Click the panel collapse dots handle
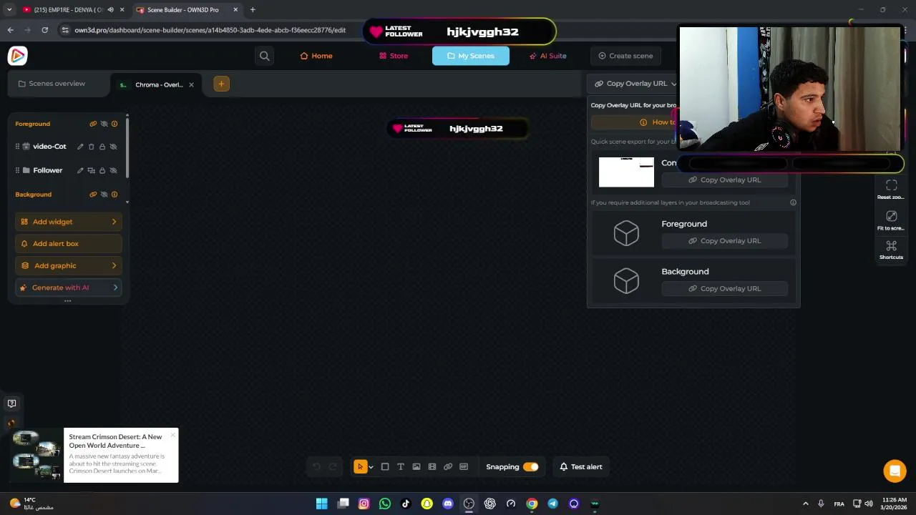 tap(68, 301)
